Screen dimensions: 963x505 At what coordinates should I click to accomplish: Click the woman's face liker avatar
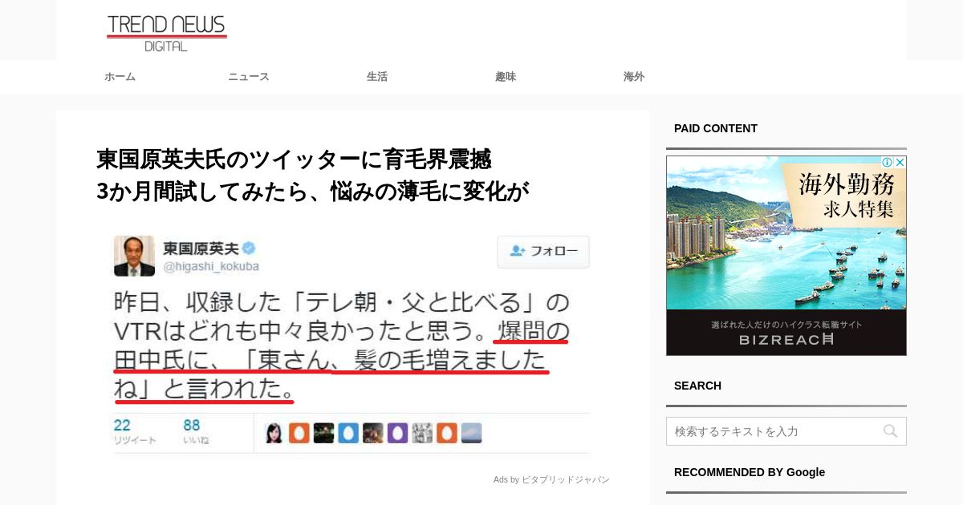tap(274, 433)
